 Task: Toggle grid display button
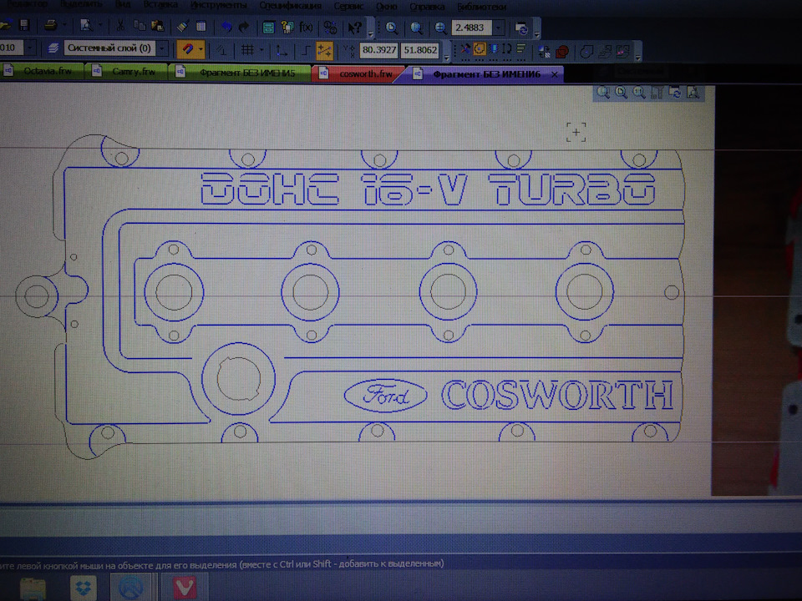(x=247, y=50)
